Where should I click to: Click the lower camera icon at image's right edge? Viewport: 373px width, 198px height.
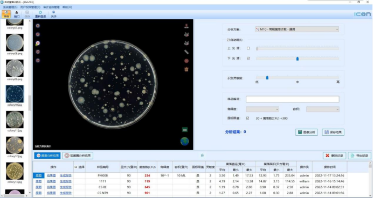point(186,43)
